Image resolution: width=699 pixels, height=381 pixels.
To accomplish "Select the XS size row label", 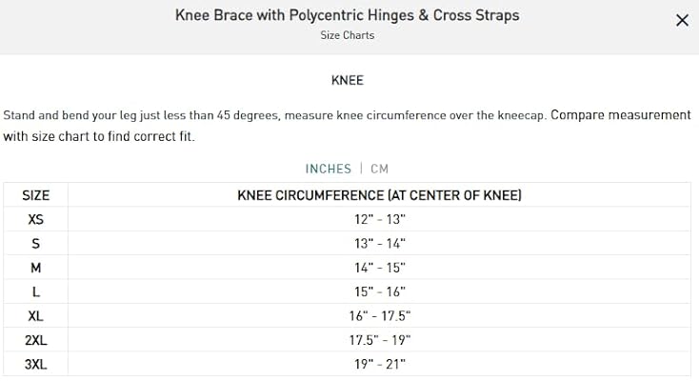I will point(35,219).
